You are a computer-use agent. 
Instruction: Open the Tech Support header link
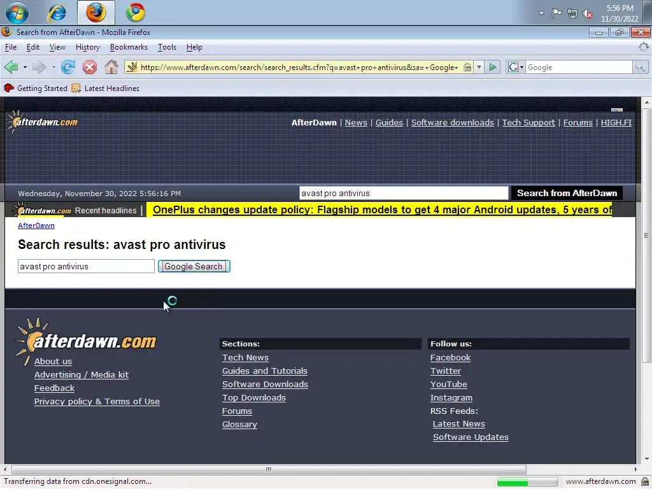coord(528,122)
